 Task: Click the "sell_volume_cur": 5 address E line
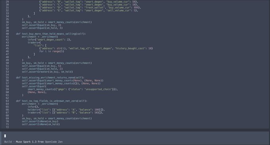pyautogui.click(x=89, y=10)
